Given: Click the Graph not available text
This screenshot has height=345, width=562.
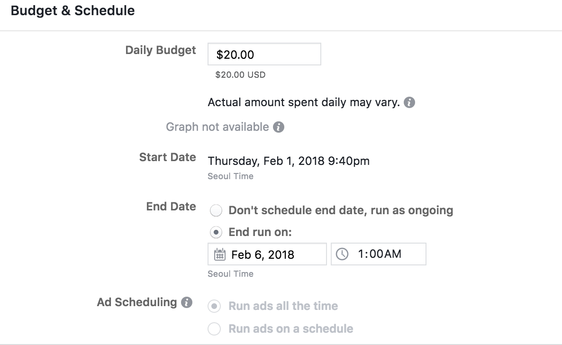Looking at the screenshot, I should (217, 127).
